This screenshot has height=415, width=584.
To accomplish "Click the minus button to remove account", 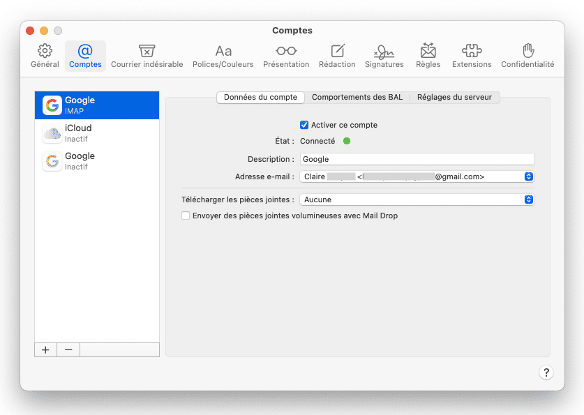I will coord(68,350).
